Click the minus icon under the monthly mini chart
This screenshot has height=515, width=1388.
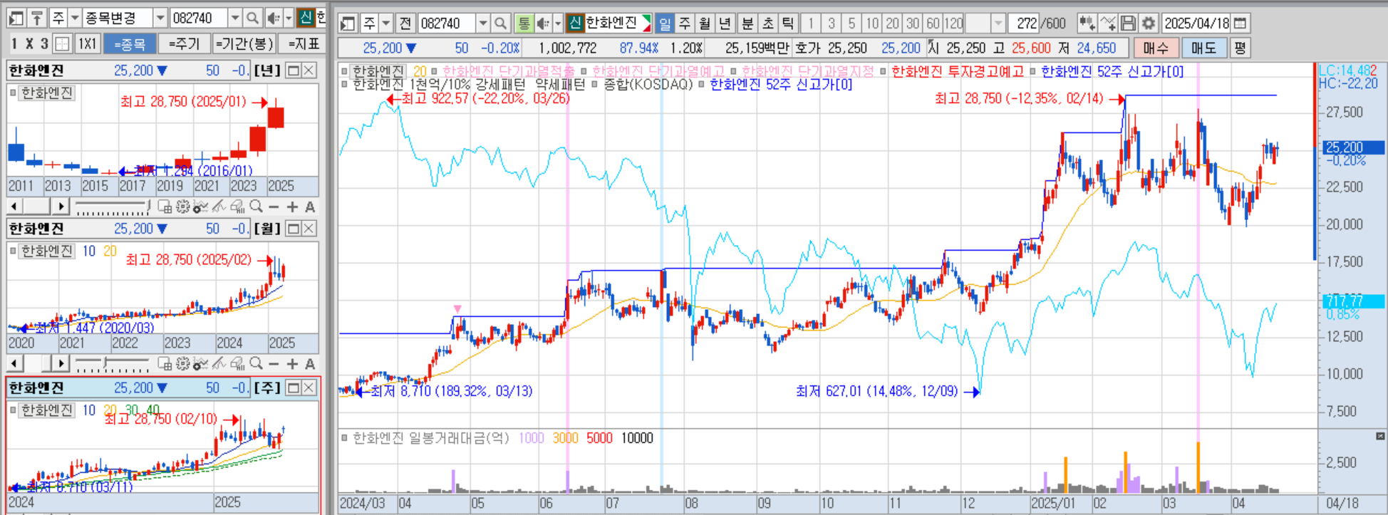(x=274, y=364)
